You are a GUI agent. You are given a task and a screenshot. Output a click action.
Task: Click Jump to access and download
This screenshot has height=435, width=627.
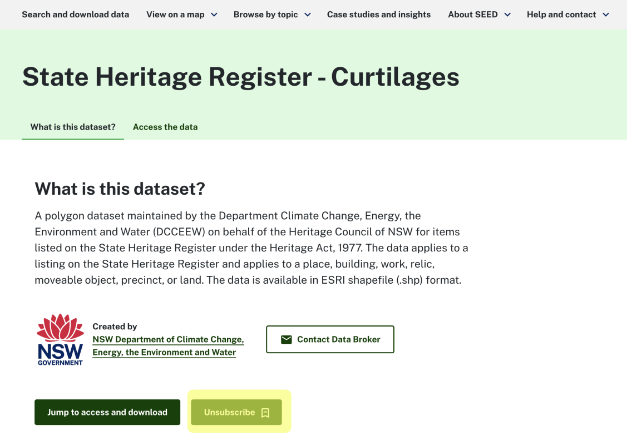[x=107, y=412]
